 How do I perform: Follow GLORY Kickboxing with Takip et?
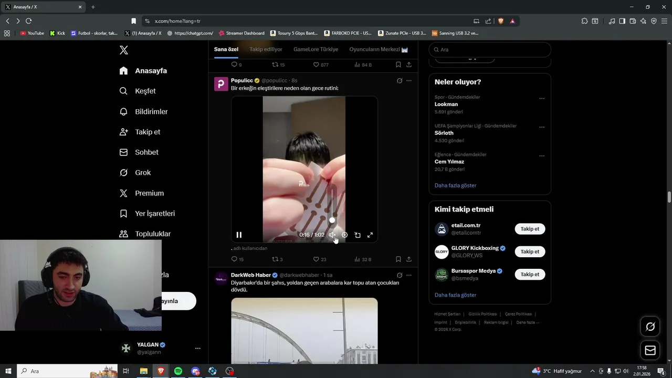[530, 251]
